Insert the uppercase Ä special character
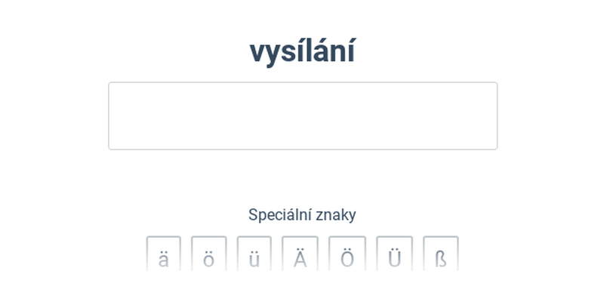604x302 pixels. pyautogui.click(x=300, y=255)
